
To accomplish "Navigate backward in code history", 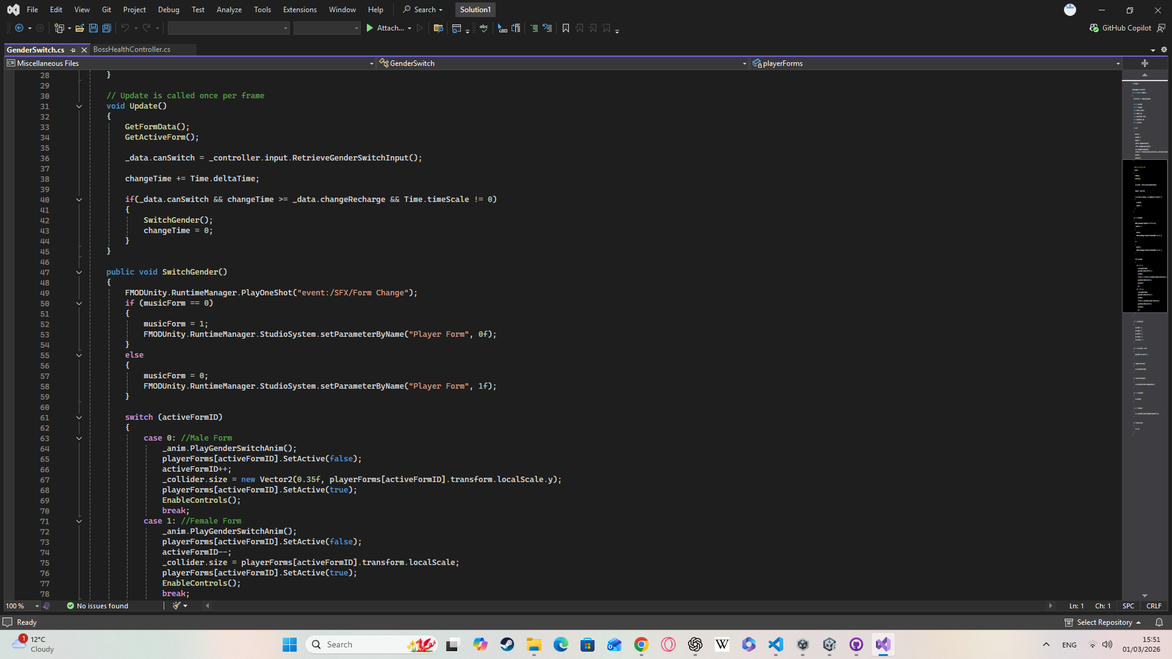I will [x=18, y=28].
